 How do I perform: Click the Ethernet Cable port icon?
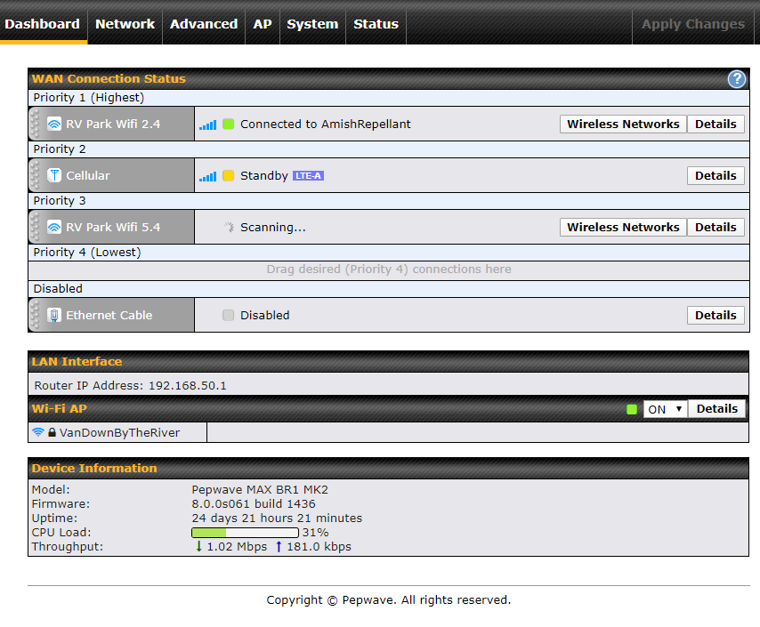tap(54, 315)
